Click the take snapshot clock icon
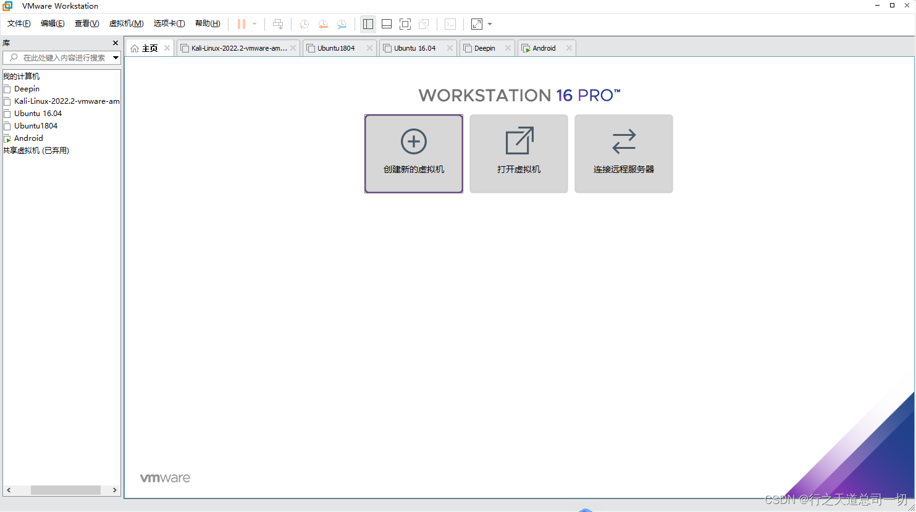The width and height of the screenshot is (916, 512). tap(305, 24)
